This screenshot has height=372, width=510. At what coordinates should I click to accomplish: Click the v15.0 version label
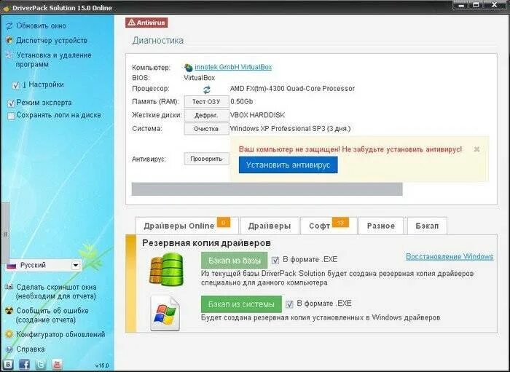pyautogui.click(x=102, y=365)
